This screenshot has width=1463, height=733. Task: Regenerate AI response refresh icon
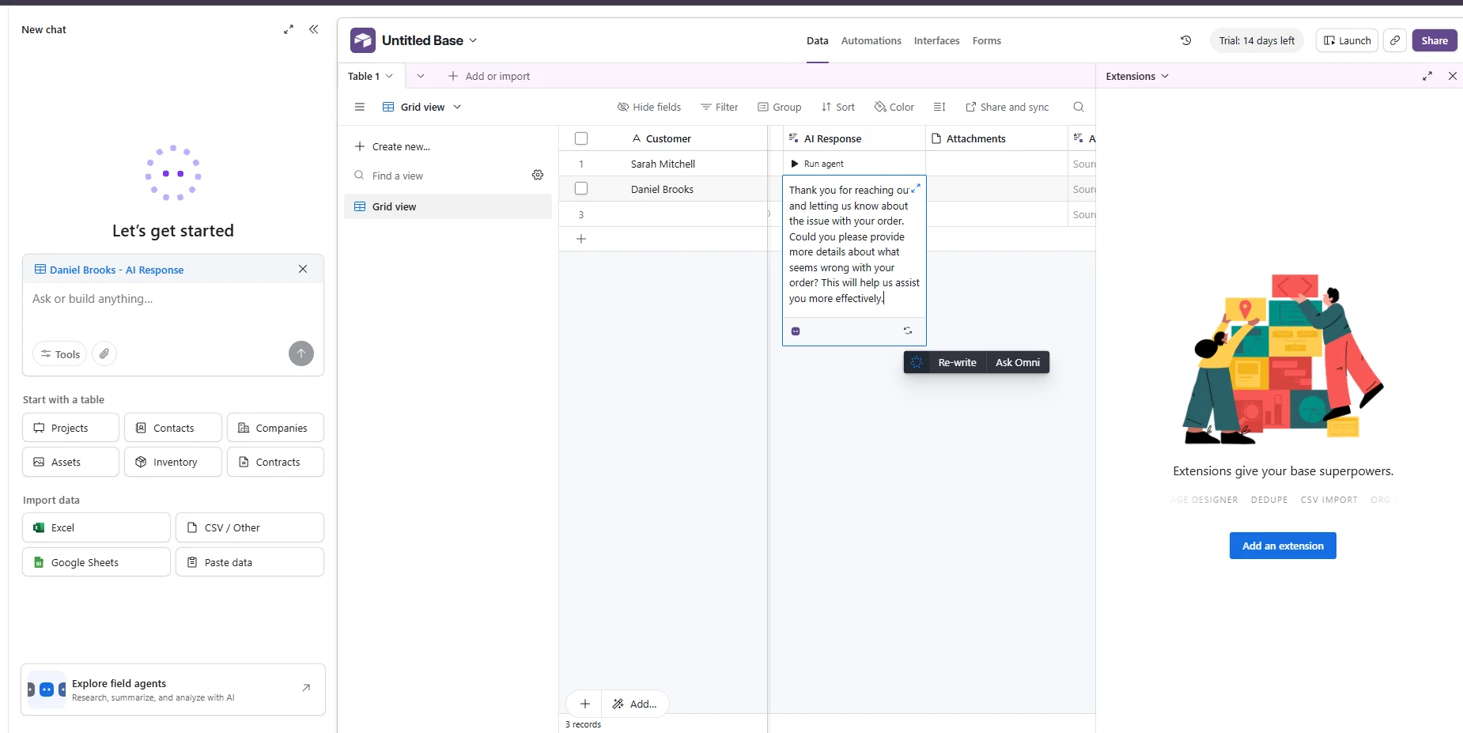tap(908, 331)
